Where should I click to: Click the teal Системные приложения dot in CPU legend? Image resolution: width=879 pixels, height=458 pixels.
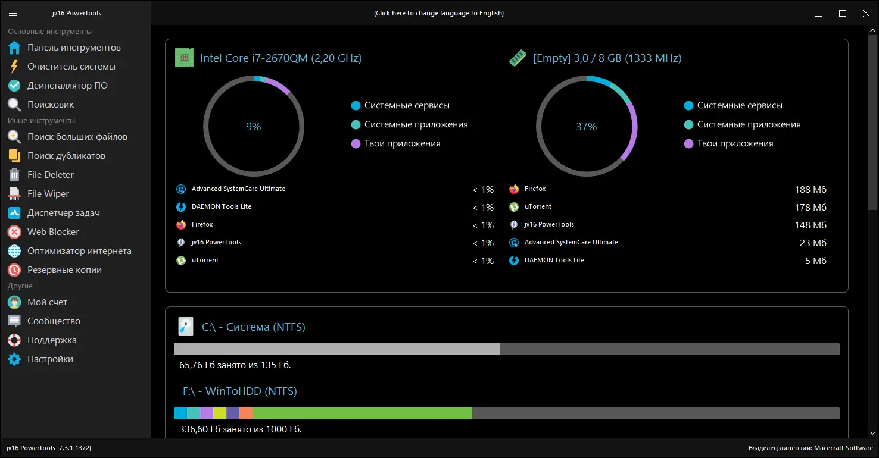[x=356, y=125]
